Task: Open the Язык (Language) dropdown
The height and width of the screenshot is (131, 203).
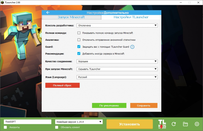Action: coord(117,77)
